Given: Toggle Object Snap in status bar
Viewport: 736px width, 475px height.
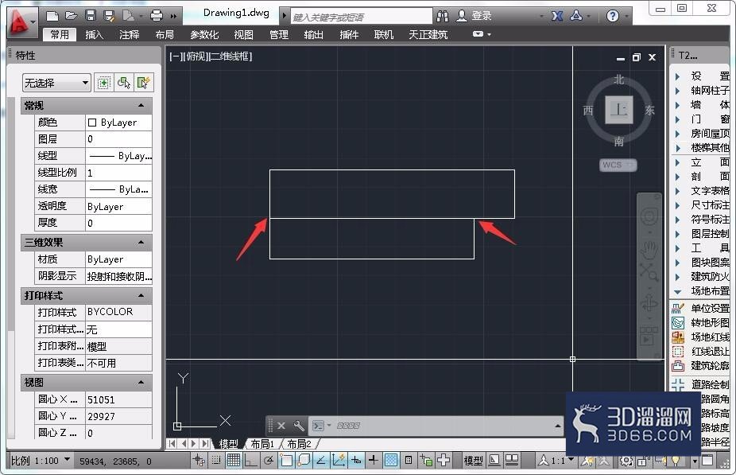Looking at the screenshot, I should [x=286, y=461].
